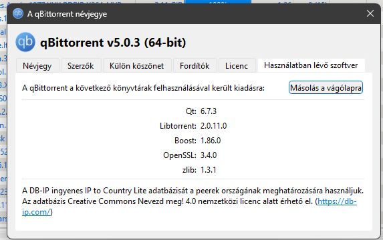Click the 'Qt:' label

tap(191, 111)
